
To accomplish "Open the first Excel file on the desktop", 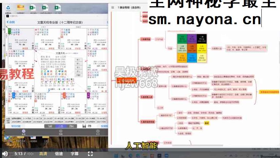I will tap(32, 8).
